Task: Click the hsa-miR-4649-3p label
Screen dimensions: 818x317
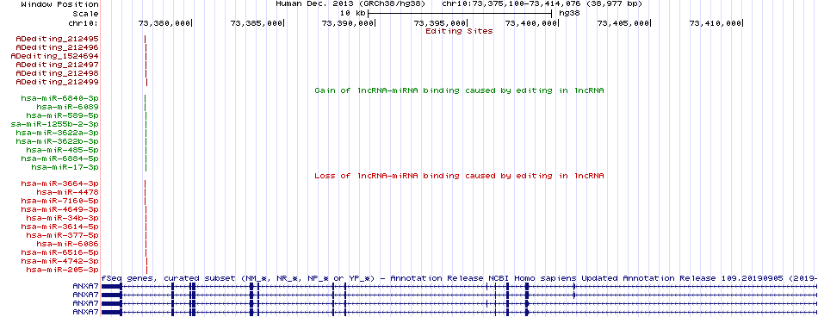Action: point(60,209)
